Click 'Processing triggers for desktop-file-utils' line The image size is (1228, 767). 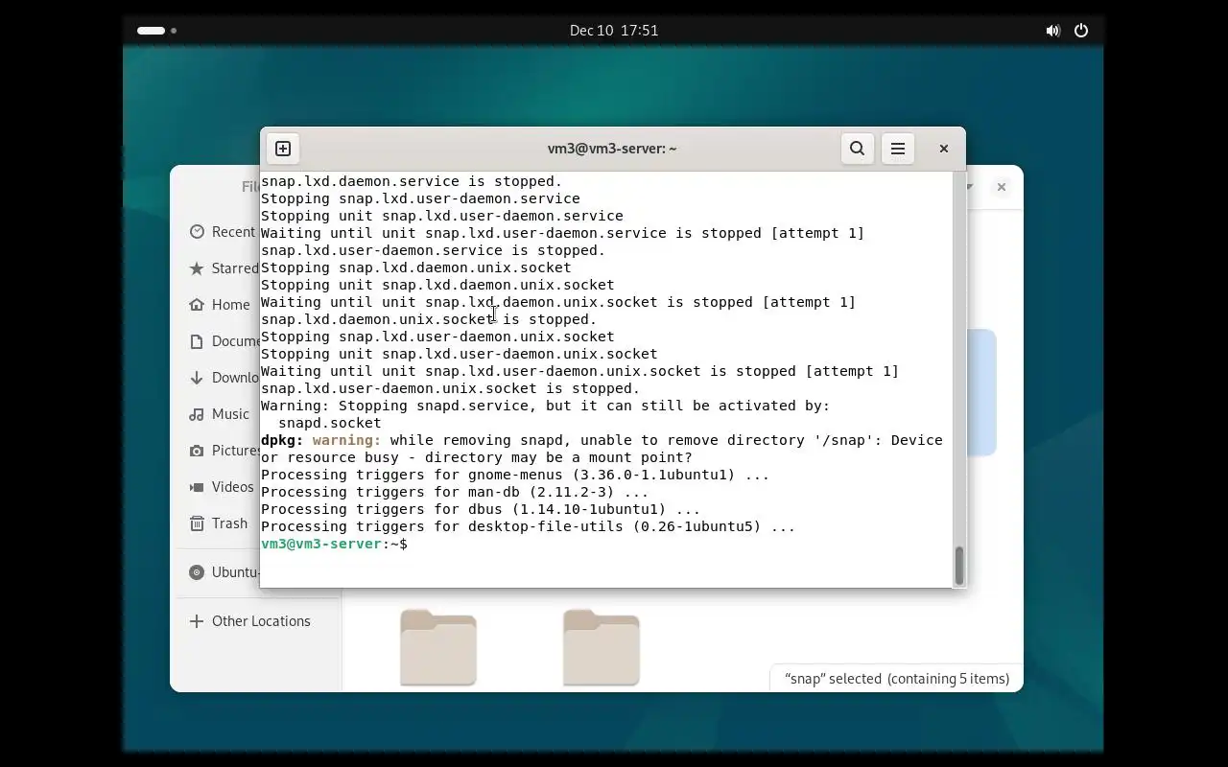(528, 527)
